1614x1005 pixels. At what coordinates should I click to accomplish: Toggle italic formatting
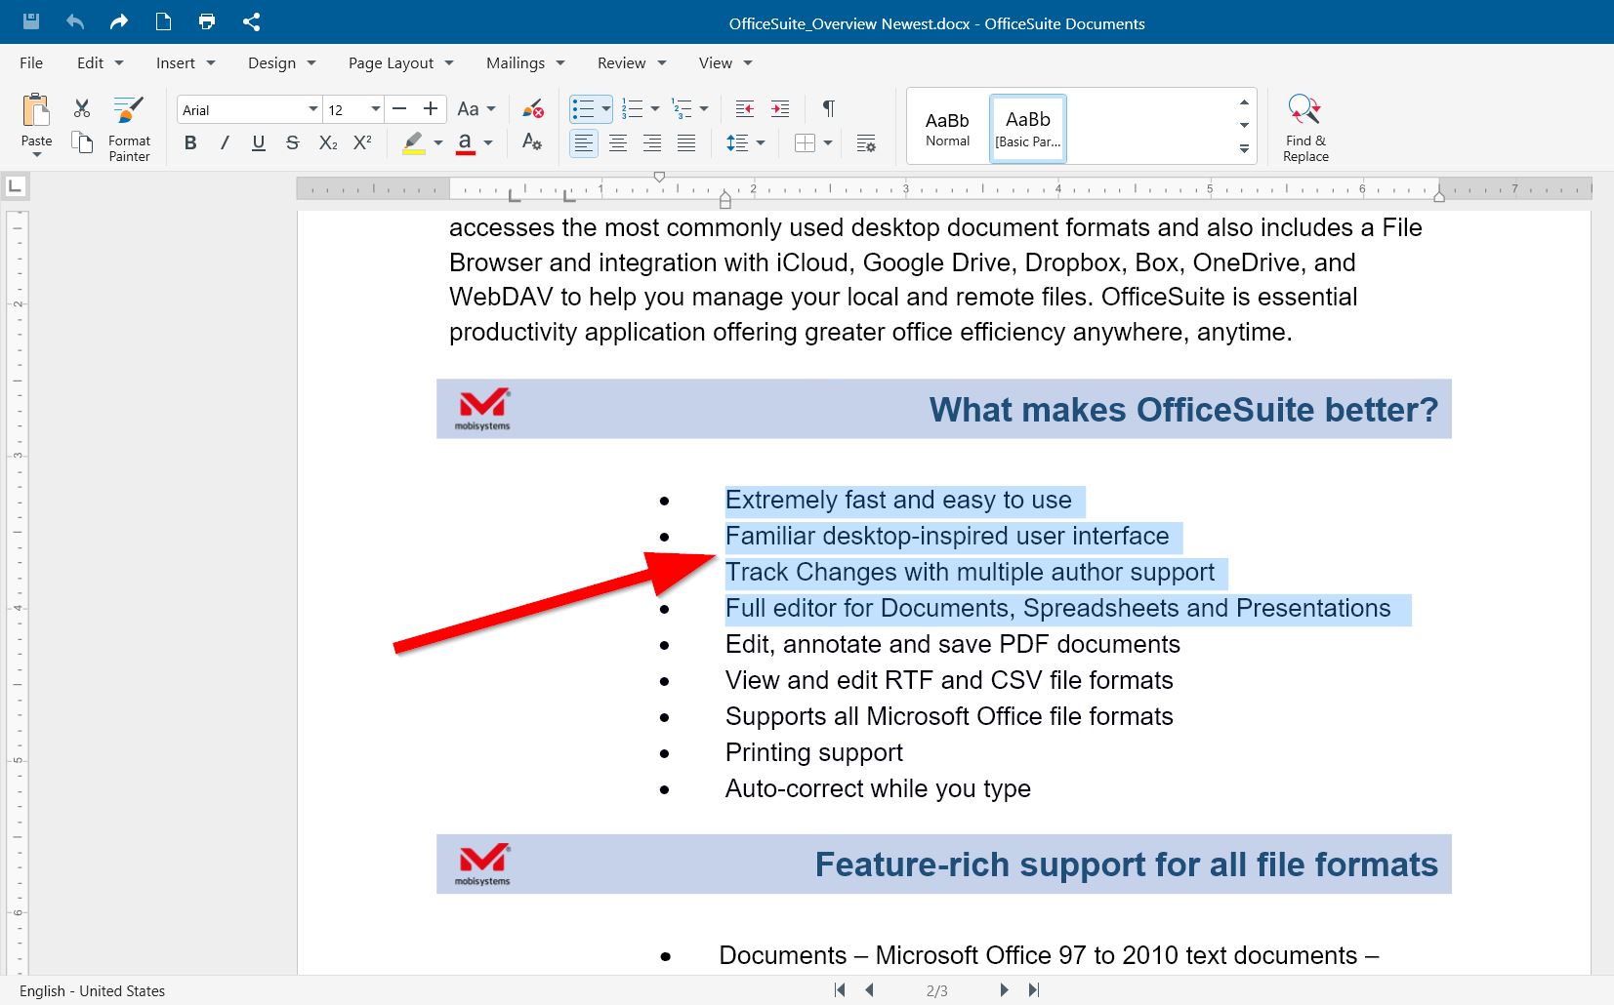(x=225, y=142)
